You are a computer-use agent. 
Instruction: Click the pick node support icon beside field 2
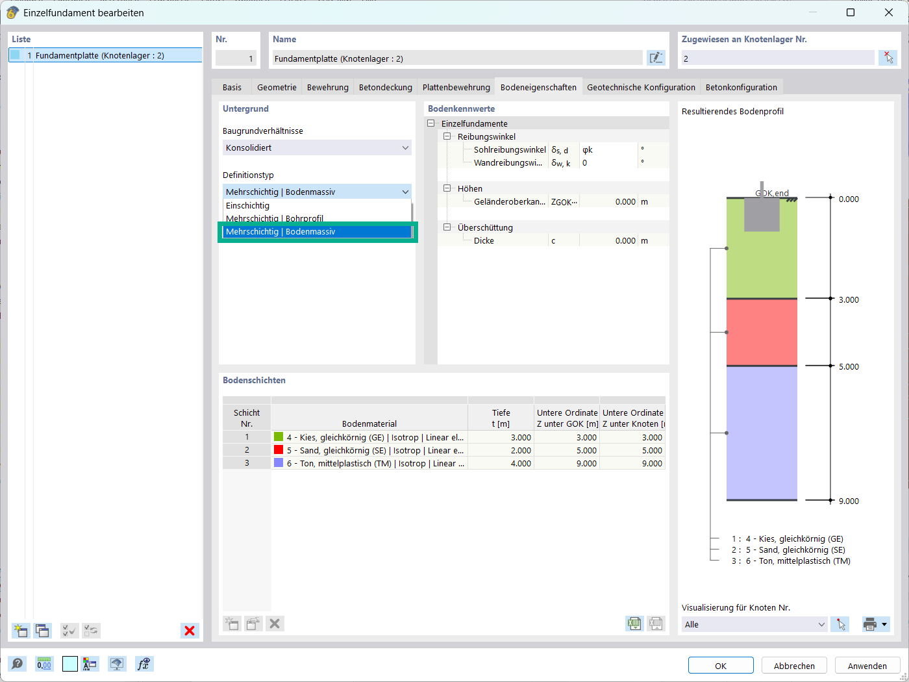click(888, 58)
